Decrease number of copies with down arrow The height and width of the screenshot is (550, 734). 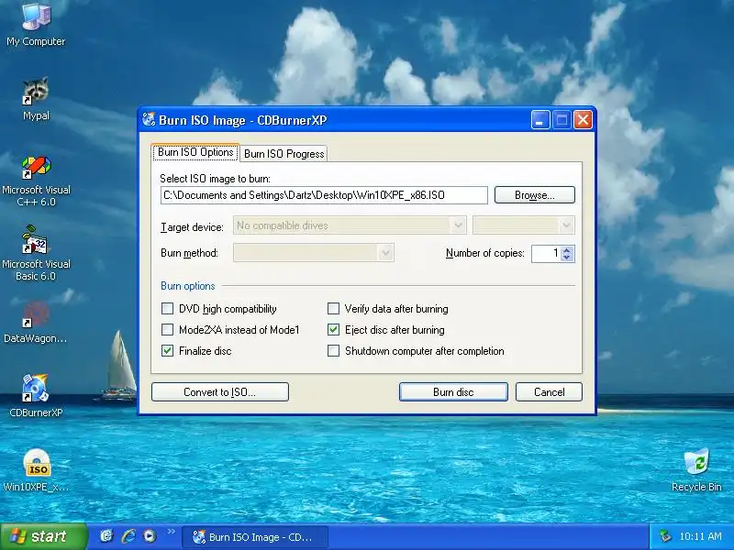coord(567,258)
